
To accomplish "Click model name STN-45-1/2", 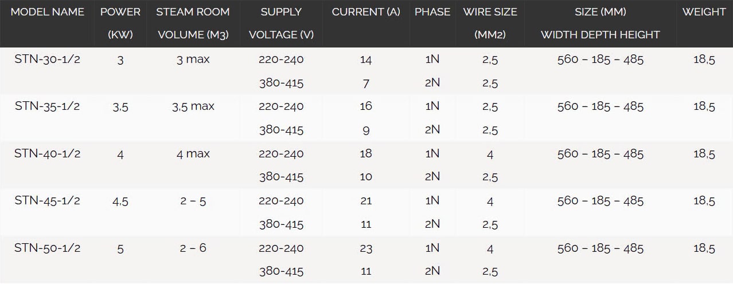I will [x=48, y=201].
